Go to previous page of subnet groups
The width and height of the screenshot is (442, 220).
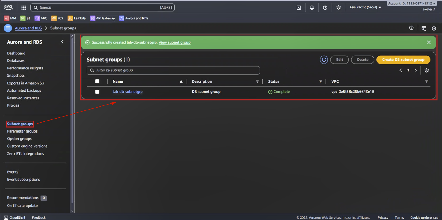click(401, 70)
